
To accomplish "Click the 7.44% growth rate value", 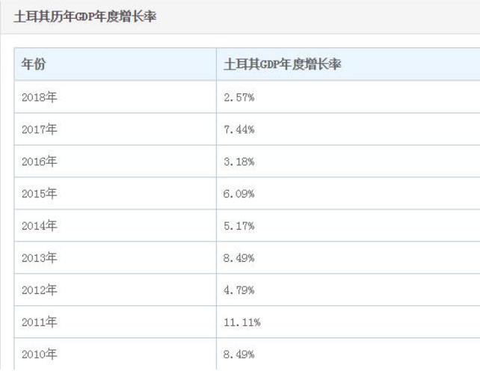I will pos(239,129).
